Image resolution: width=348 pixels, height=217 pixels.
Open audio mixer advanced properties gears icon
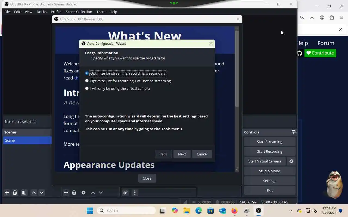coord(125,193)
